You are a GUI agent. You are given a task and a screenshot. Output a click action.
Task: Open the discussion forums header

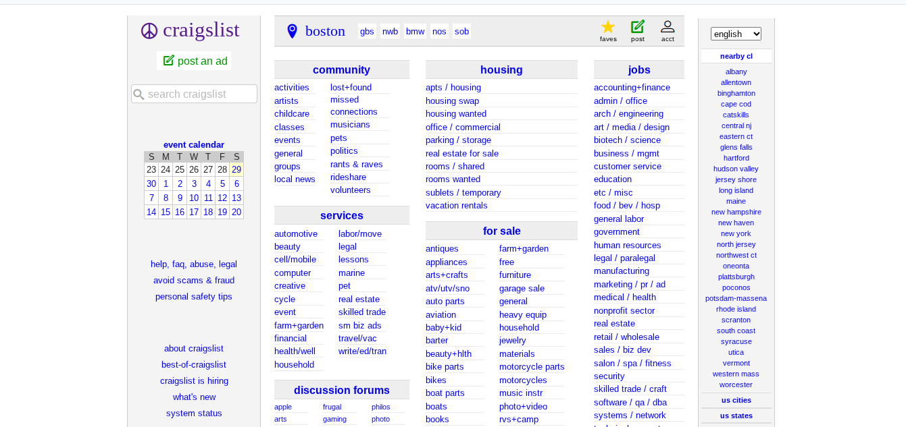(341, 390)
